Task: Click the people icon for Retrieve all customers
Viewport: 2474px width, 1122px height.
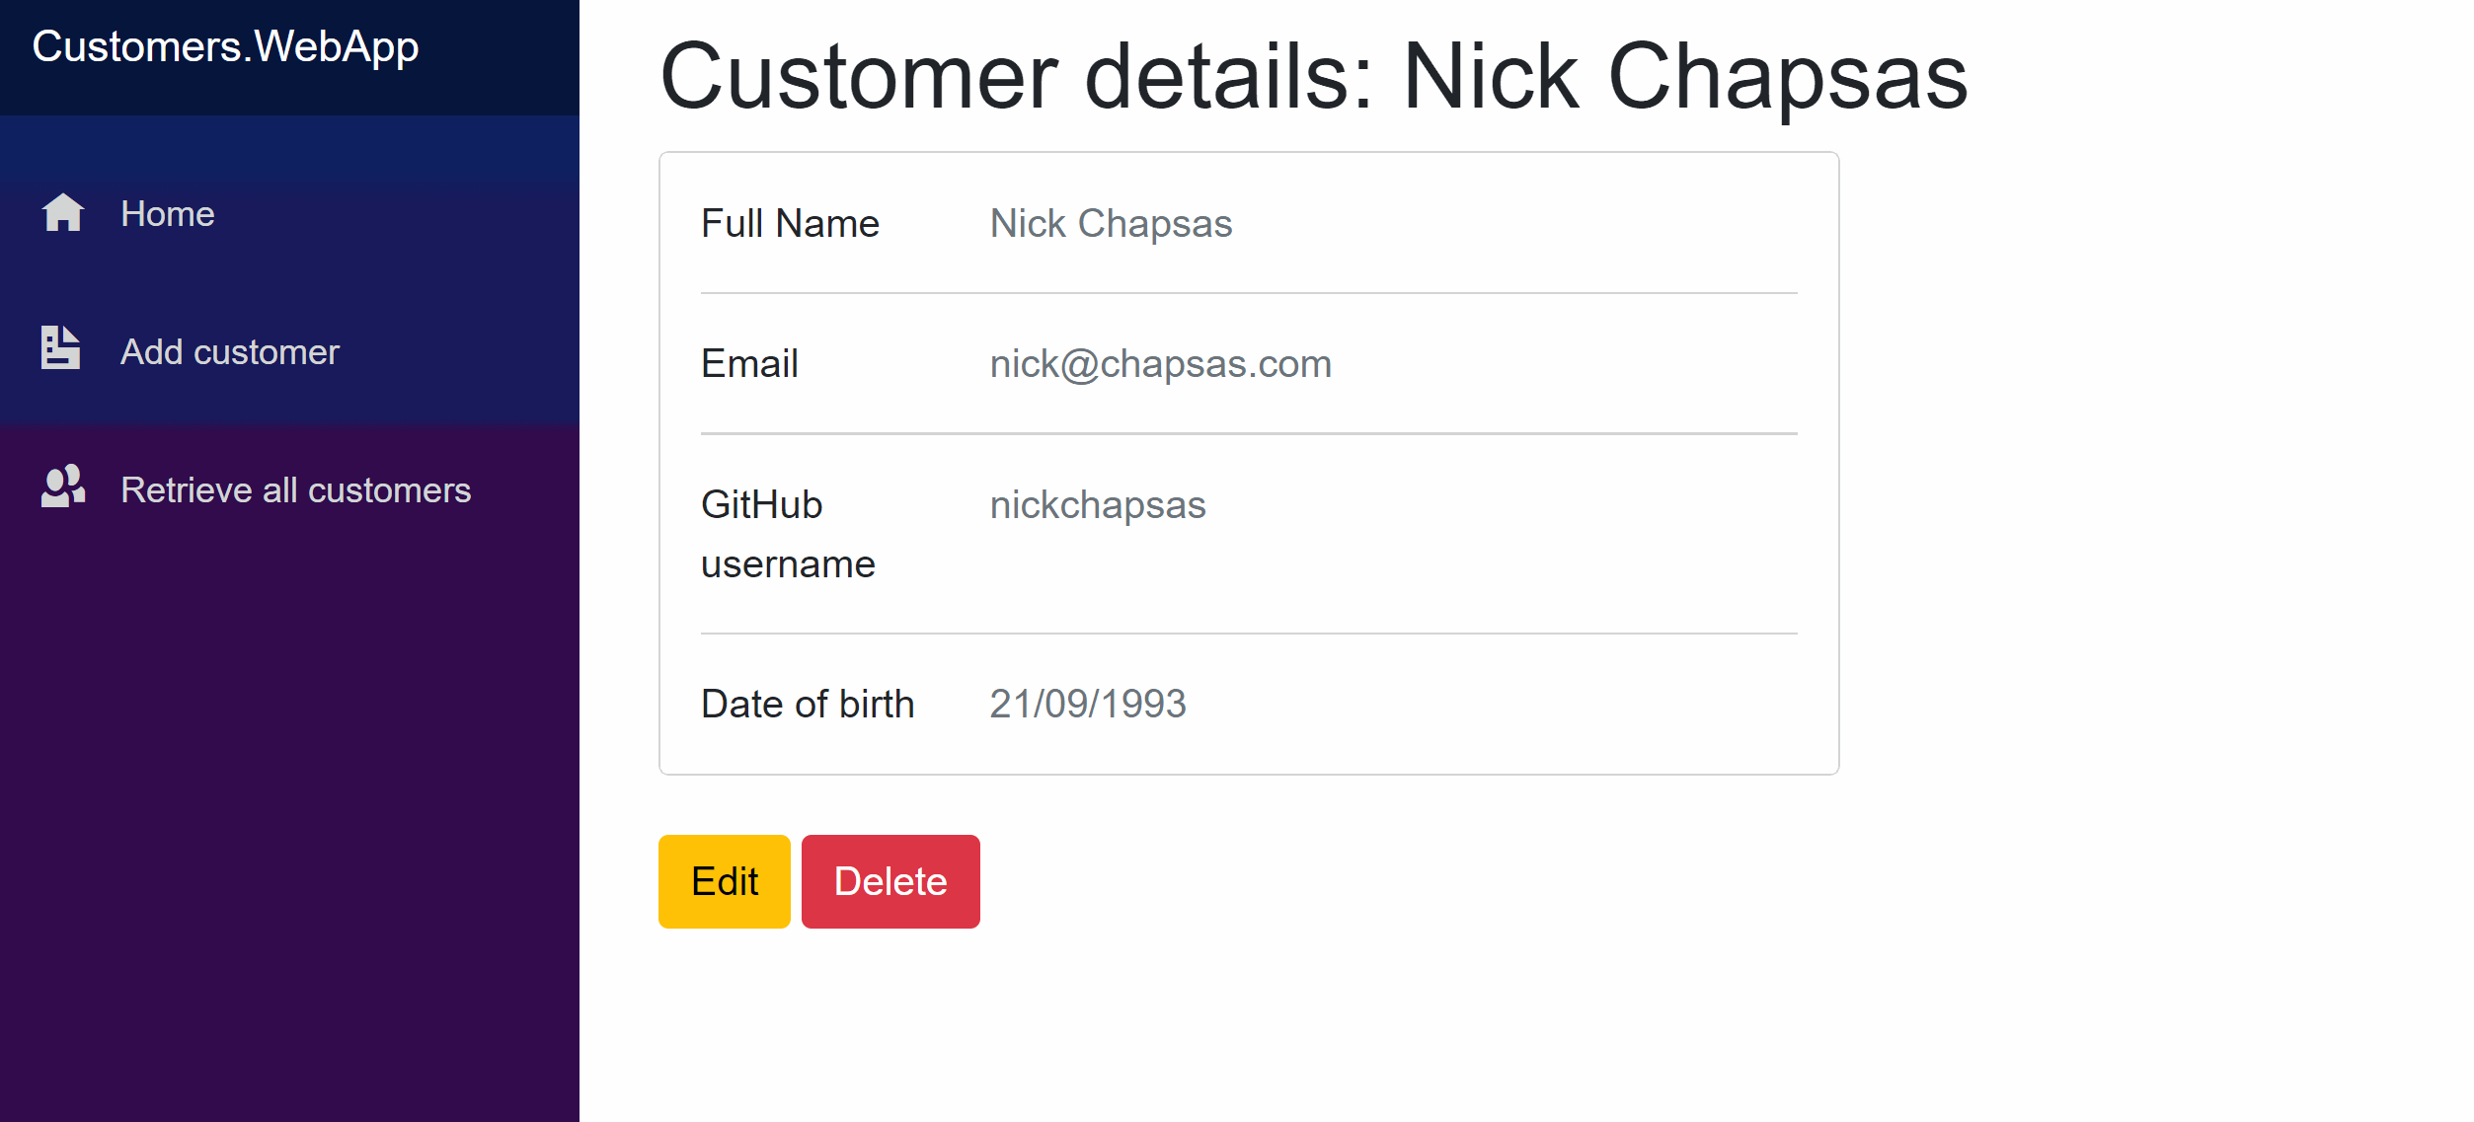Action: point(63,486)
